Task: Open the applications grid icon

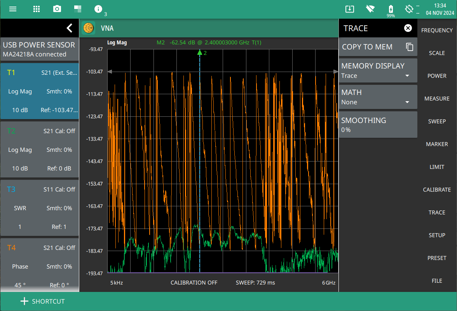Action: point(37,9)
